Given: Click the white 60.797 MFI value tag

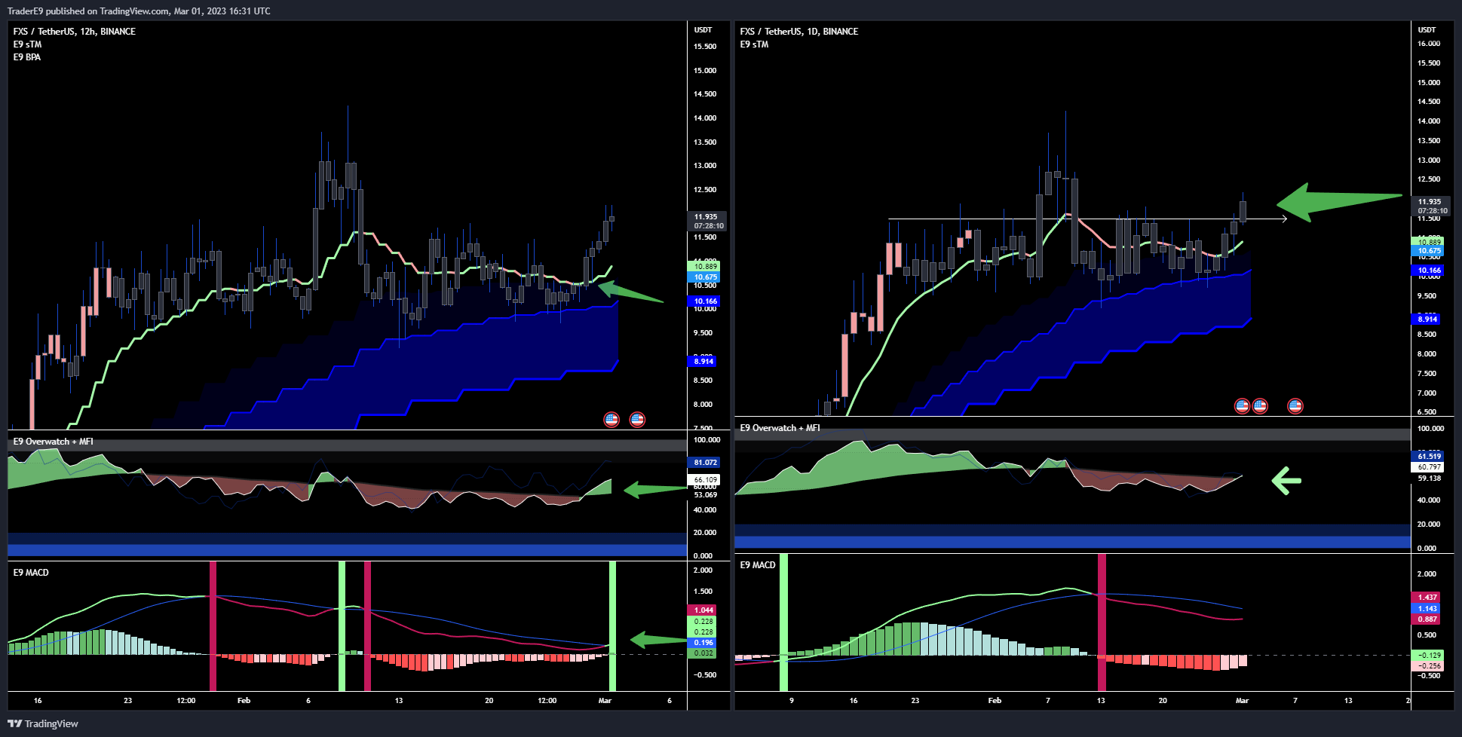Looking at the screenshot, I should pyautogui.click(x=1427, y=466).
